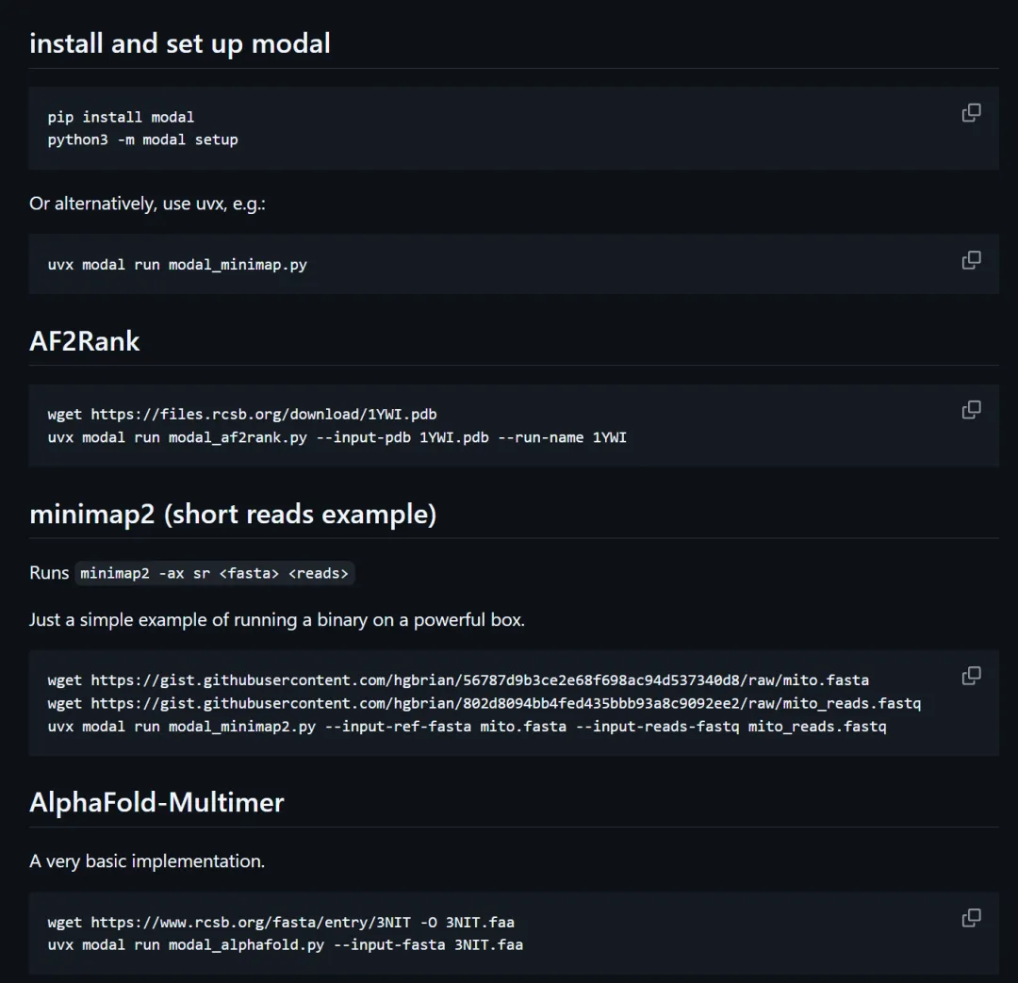Copy the AlphaFold-Multimer code block
Screen dimensions: 1018x983
[x=971, y=918]
